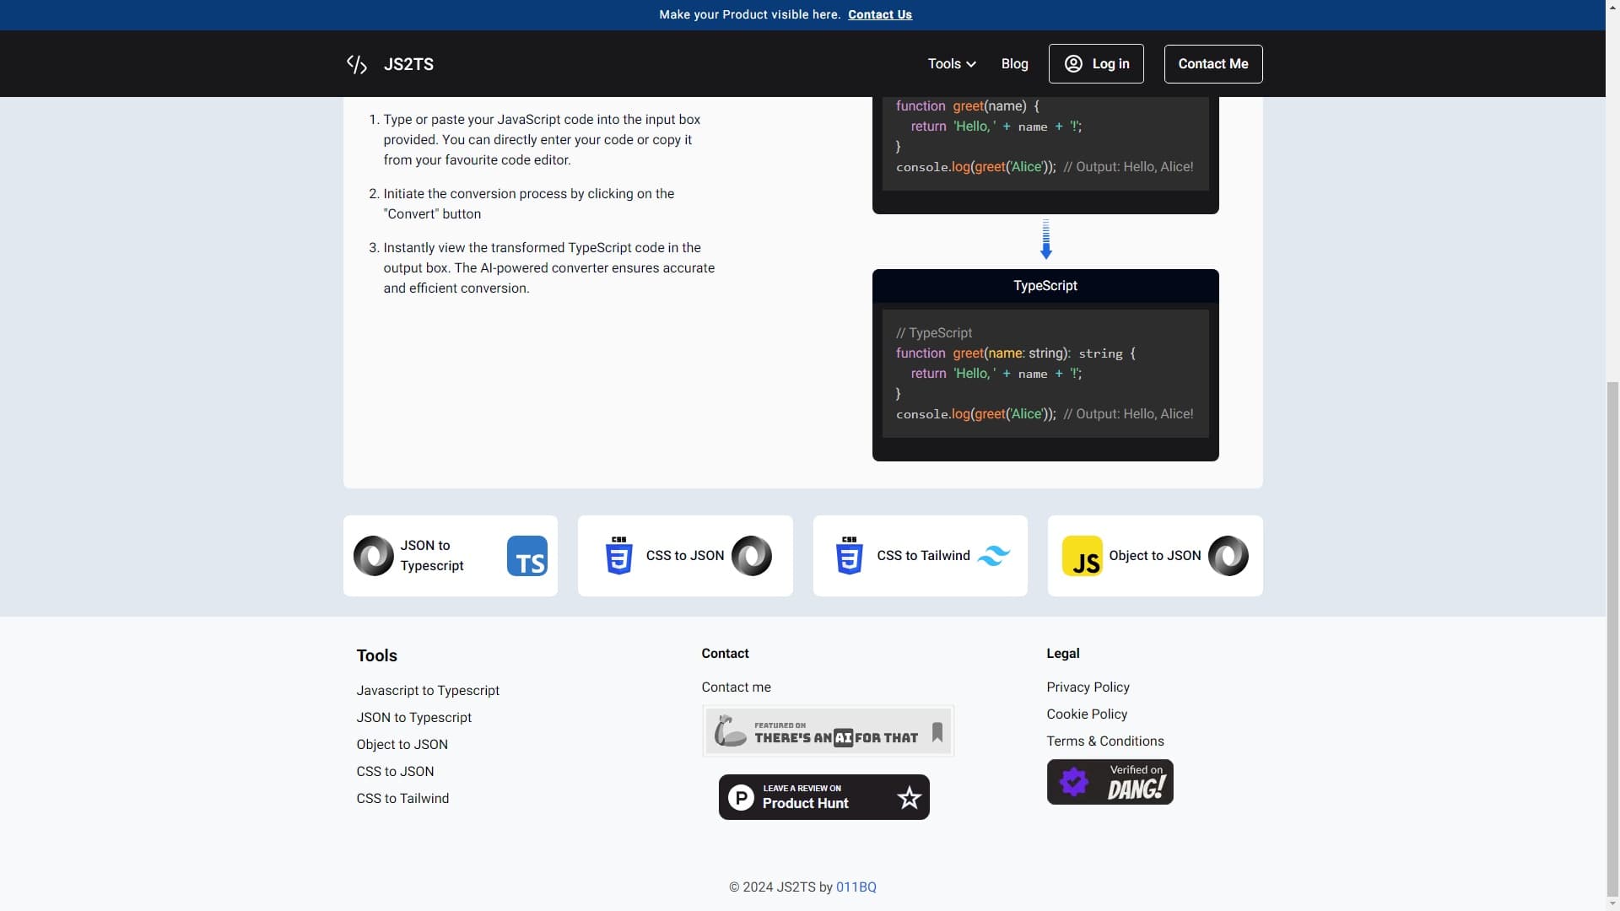Click the user icon inside Log in button
The image size is (1620, 911).
[x=1074, y=63]
